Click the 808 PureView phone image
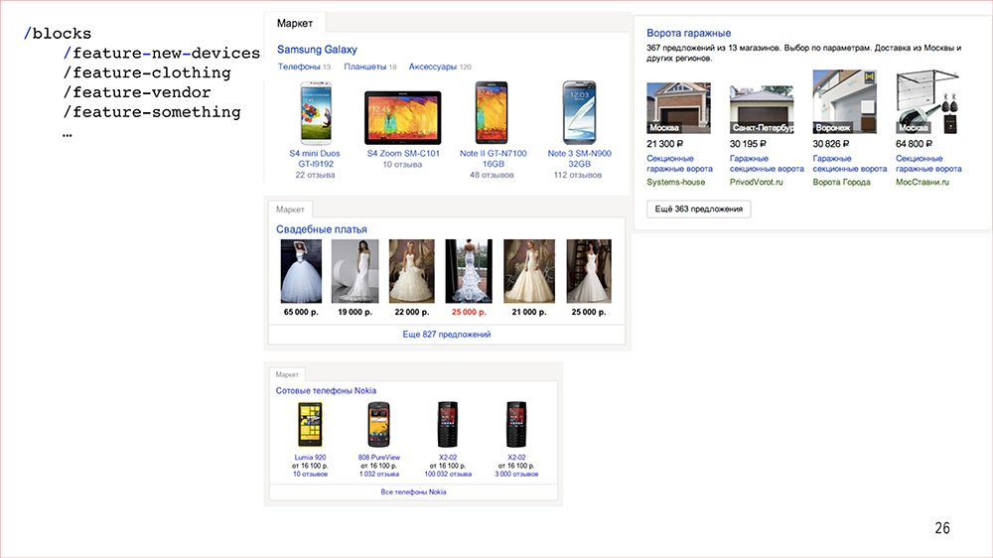This screenshot has width=993, height=558. tap(378, 425)
